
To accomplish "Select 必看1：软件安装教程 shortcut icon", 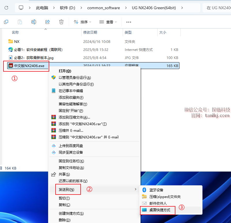I will tap(11, 49).
